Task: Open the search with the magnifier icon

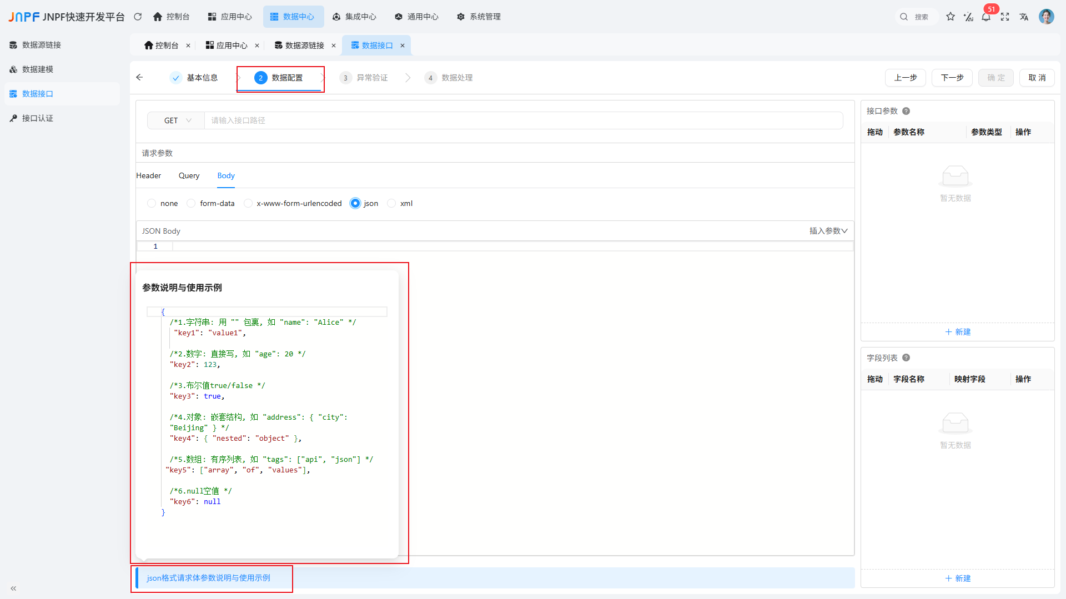Action: 903,17
